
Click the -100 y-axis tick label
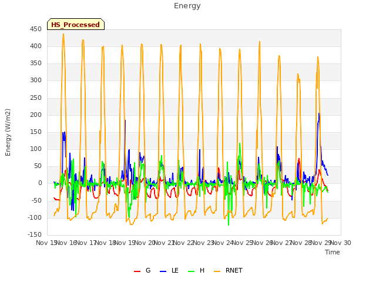coord(35,217)
